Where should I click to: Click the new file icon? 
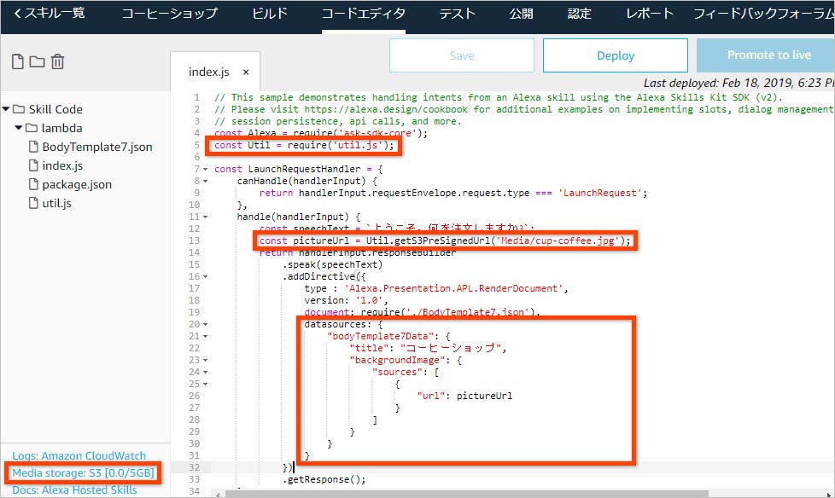(x=18, y=61)
